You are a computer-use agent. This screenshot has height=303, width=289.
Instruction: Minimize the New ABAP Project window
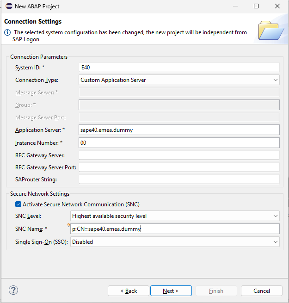pos(235,6)
